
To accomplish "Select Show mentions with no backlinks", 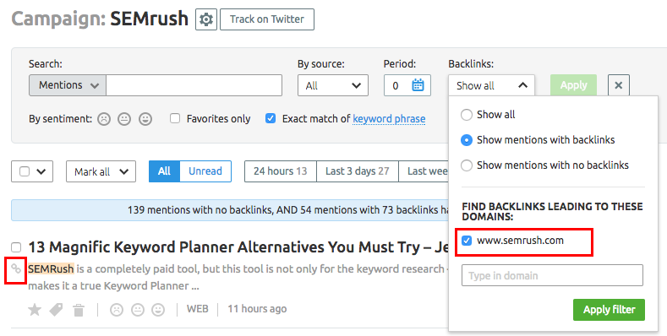I will pyautogui.click(x=467, y=165).
